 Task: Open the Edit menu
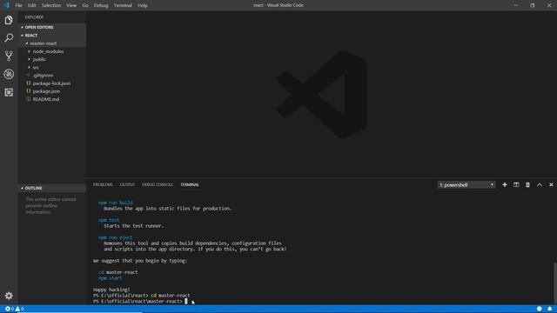pos(32,5)
